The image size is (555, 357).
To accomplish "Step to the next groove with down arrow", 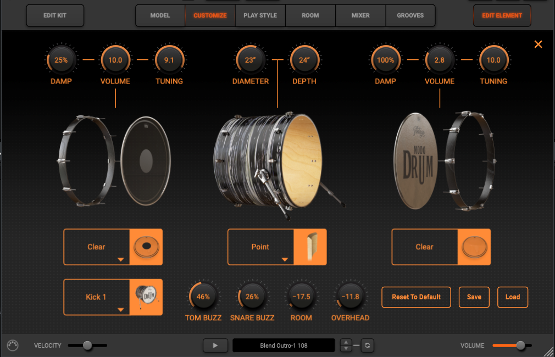I will tap(346, 349).
